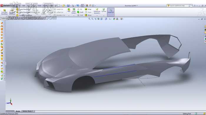The image size is (206, 115).
Task: Open the Select tool dropdown arrow
Action: (x=85, y=6)
